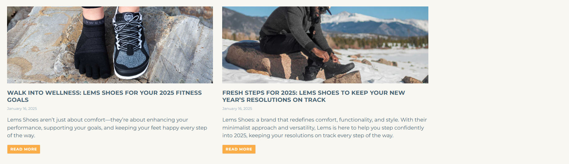Click READ MORE under Fresh Steps for 2025
Viewport: 569px width, 164px height.
(x=239, y=149)
